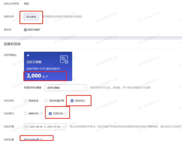Image resolution: width=182 pixels, height=143 pixels.
Task: Open the 选择优惠券 dropdown
Action: [66, 88]
